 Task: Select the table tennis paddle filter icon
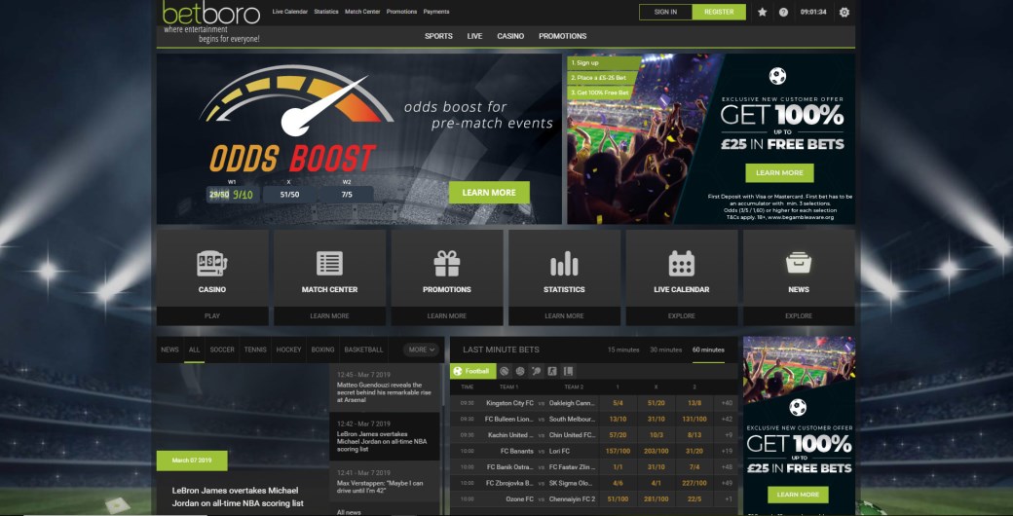click(x=537, y=371)
